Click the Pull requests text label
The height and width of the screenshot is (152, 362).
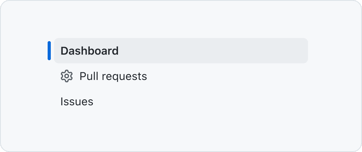tap(113, 76)
